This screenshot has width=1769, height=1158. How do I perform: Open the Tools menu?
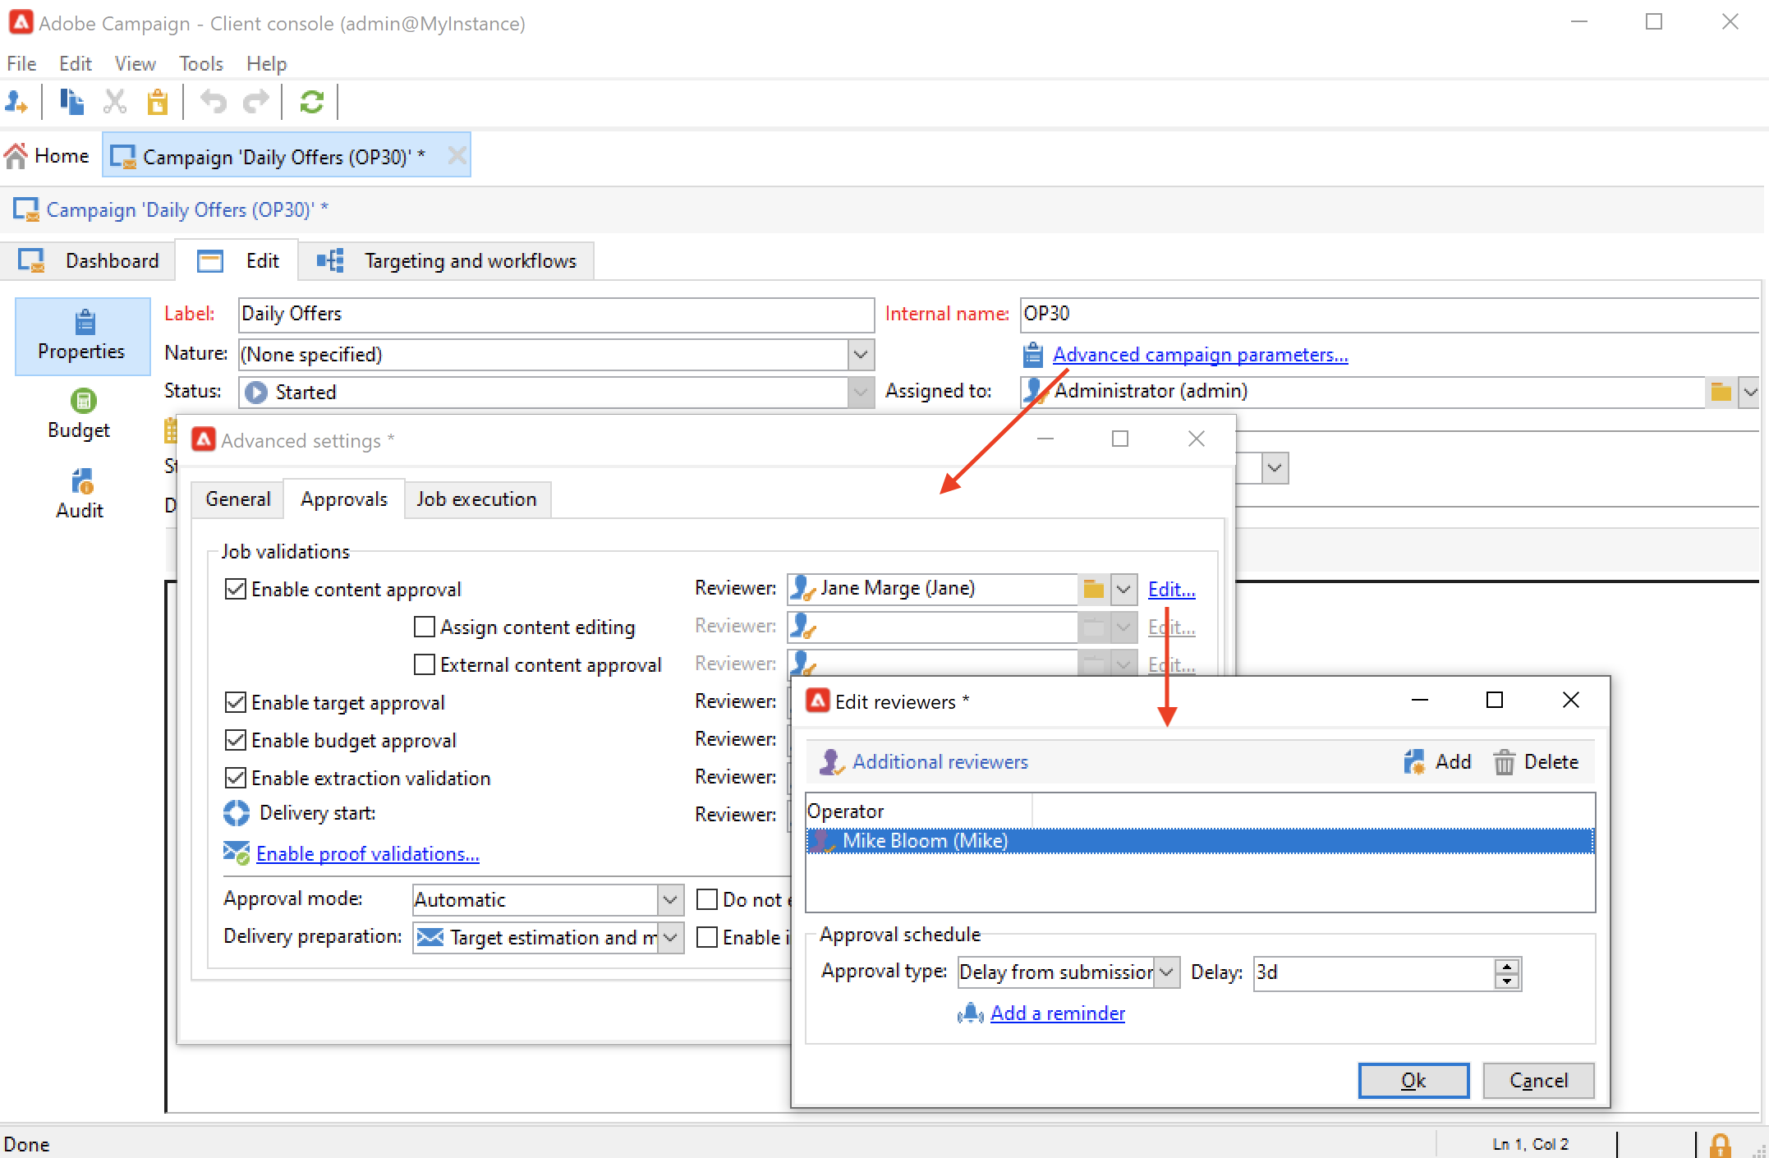[x=200, y=64]
